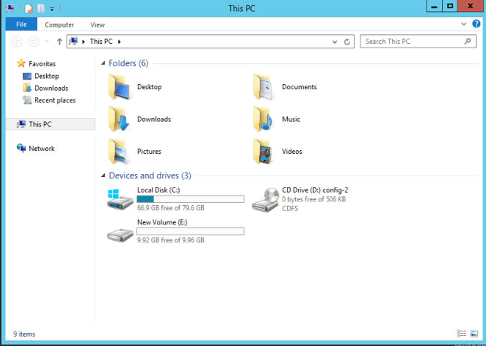Open Customize Quick Access Toolbar dropdown
The height and width of the screenshot is (346, 486).
point(52,9)
